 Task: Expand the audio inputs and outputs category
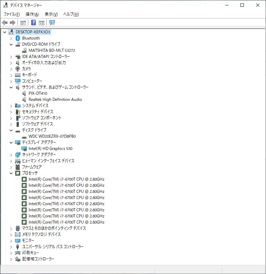(11, 63)
